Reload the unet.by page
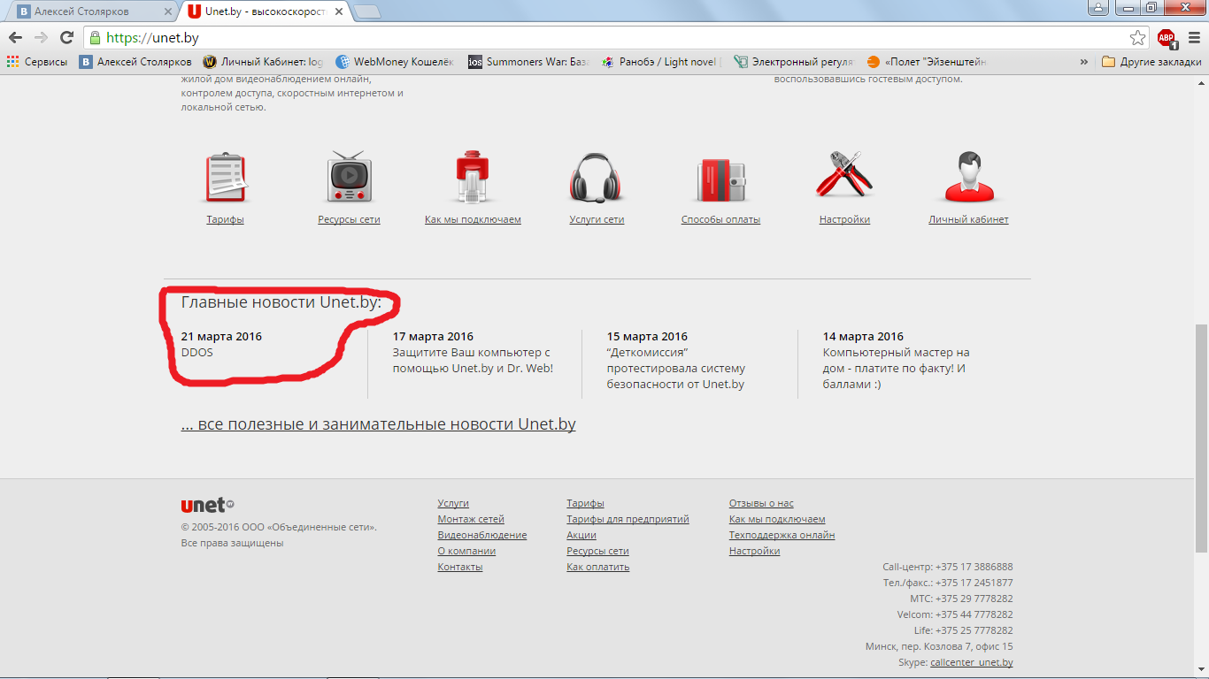This screenshot has width=1209, height=679. pos(66,37)
